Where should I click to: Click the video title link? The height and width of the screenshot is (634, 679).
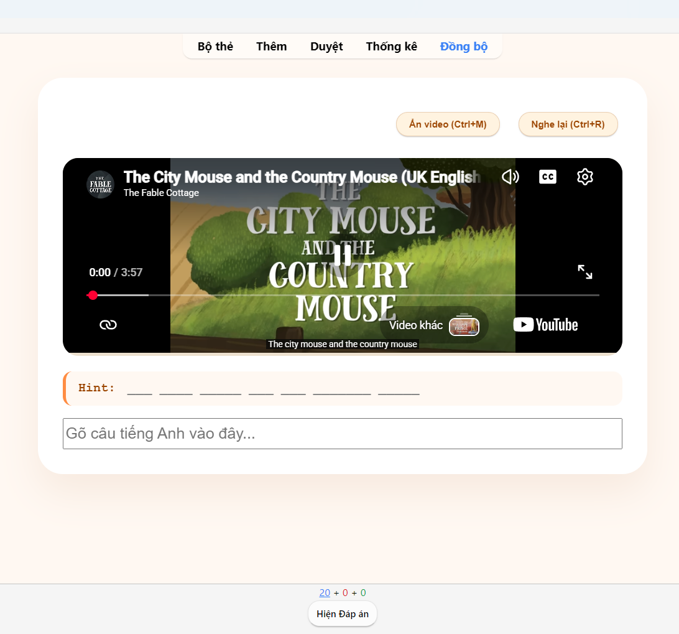tap(302, 177)
